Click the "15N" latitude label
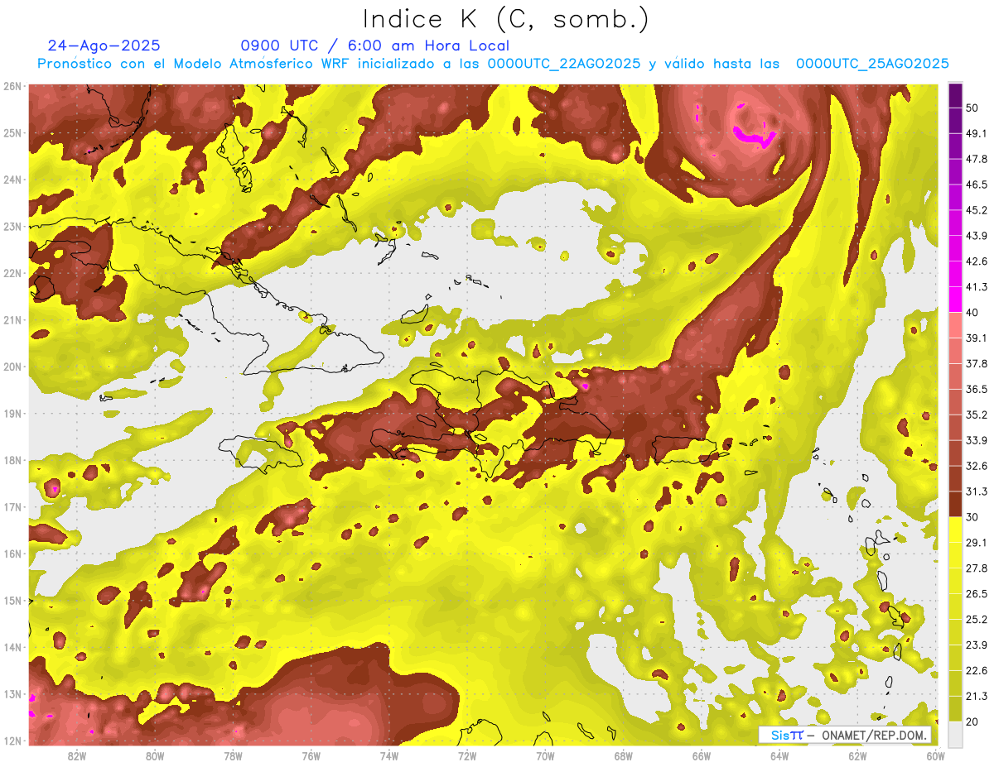 coord(12,601)
